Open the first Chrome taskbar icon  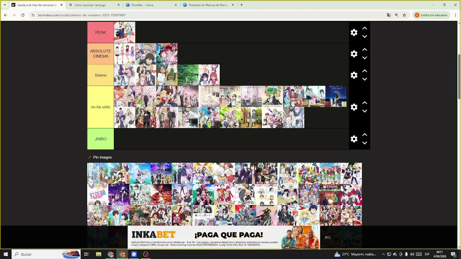(111, 254)
